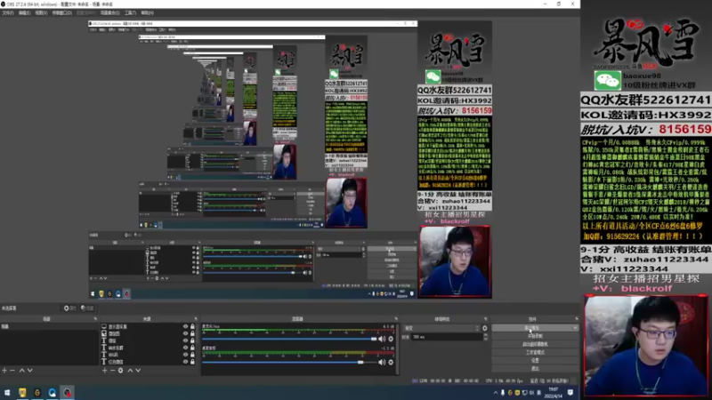Screen dimensions: 712x400
Task: Open the 编辑(E) Edit menu
Action: (25, 12)
